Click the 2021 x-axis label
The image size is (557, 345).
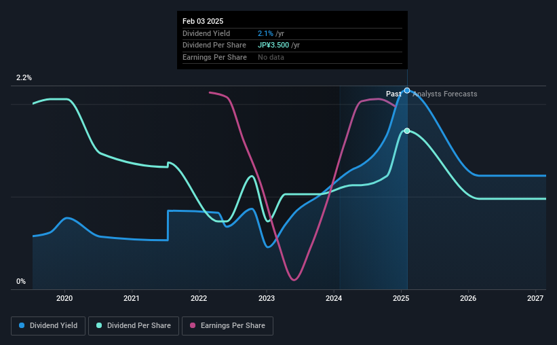[132, 298]
